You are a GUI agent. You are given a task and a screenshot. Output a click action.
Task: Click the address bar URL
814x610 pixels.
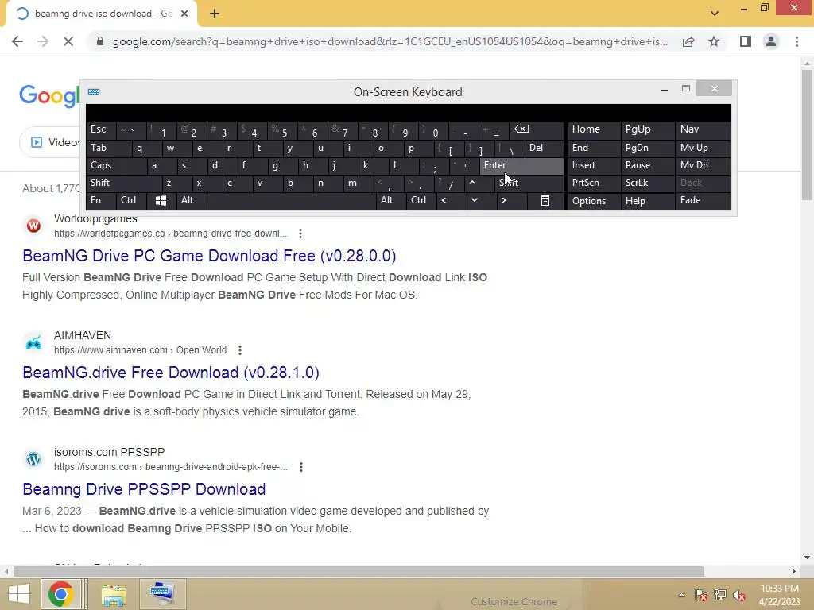pyautogui.click(x=390, y=41)
